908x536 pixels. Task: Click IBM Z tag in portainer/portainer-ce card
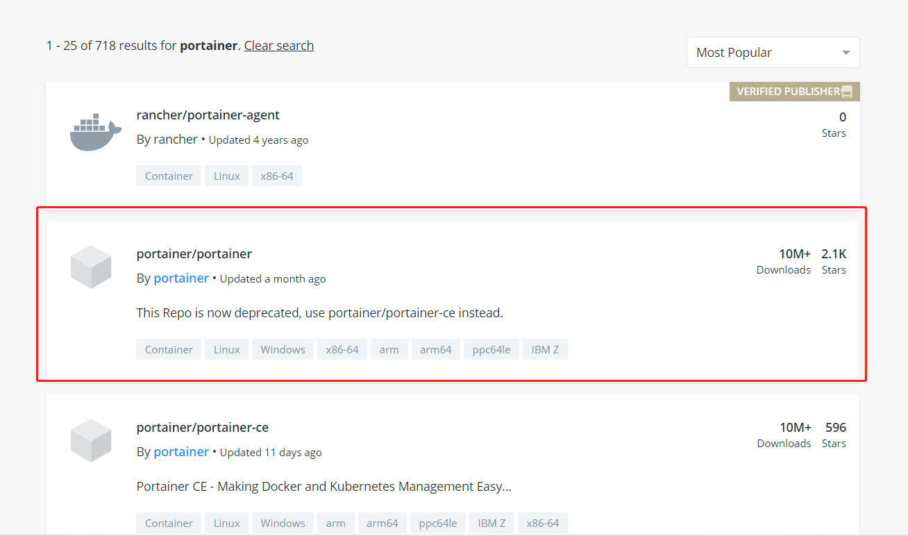[x=491, y=523]
